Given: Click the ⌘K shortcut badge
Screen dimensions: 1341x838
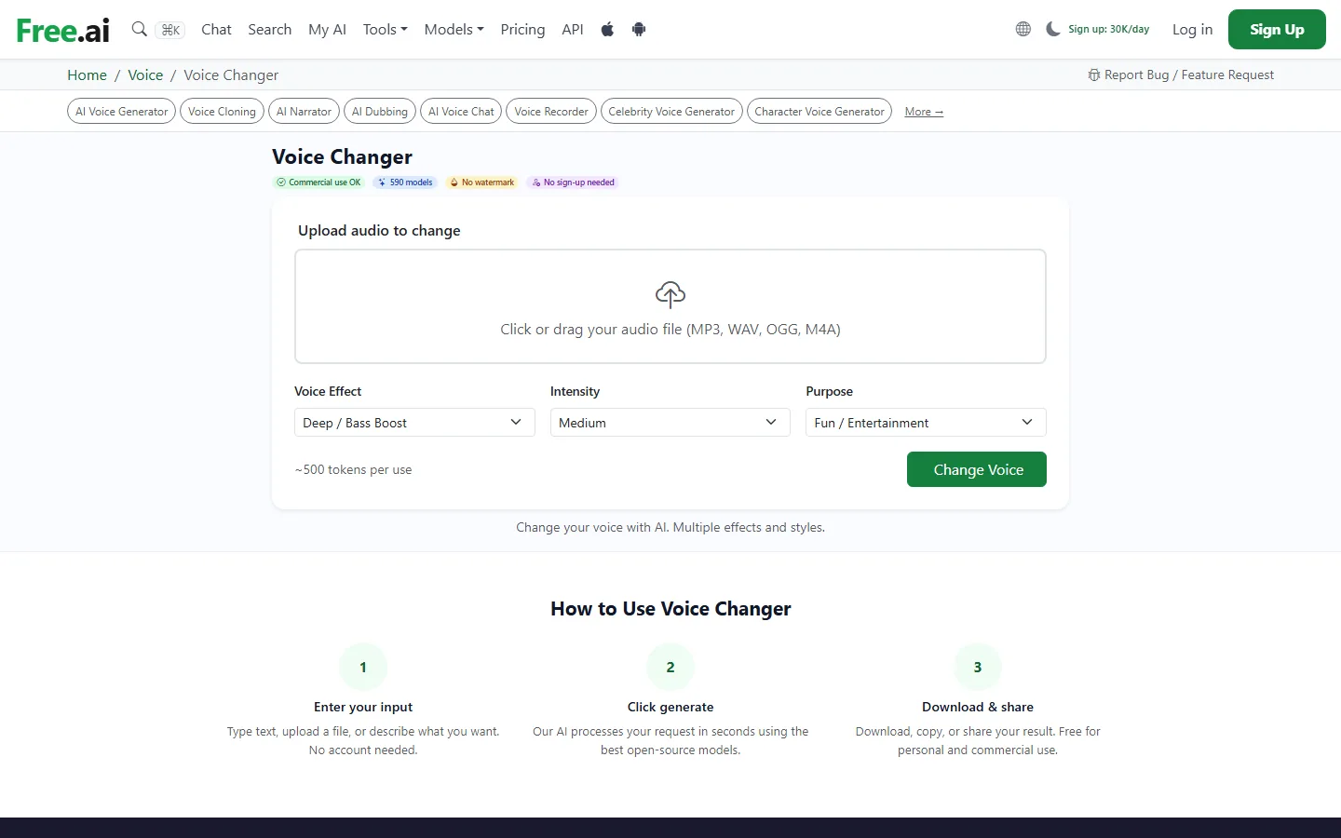Looking at the screenshot, I should (170, 30).
